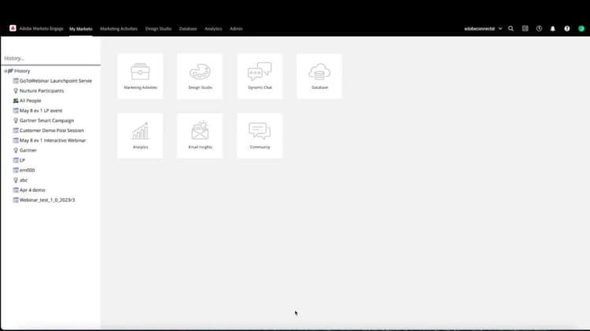Select Gartner Smart Campaign
This screenshot has height=331, width=590.
pos(46,120)
